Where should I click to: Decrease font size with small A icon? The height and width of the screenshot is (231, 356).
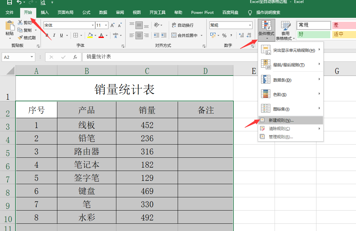(120, 25)
